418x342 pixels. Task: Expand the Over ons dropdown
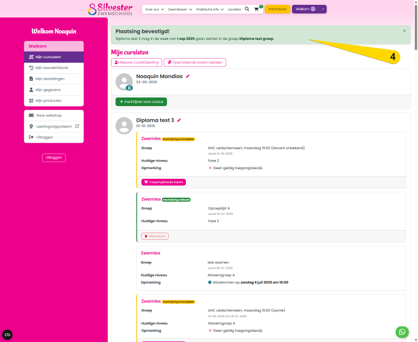[155, 9]
